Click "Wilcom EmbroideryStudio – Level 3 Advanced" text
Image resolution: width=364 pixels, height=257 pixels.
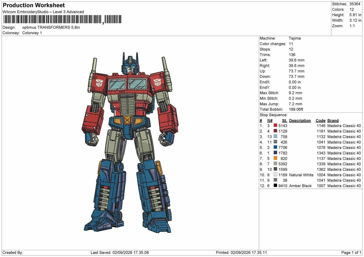[x=43, y=12]
